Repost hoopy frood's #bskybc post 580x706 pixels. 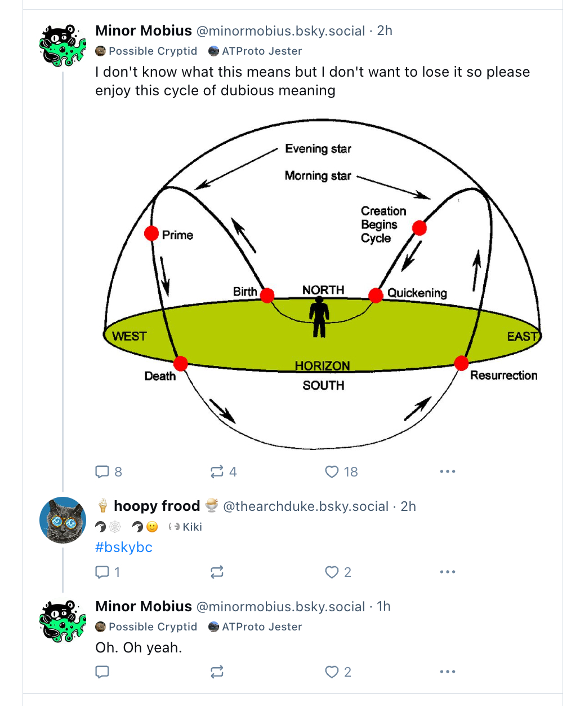[x=217, y=572]
